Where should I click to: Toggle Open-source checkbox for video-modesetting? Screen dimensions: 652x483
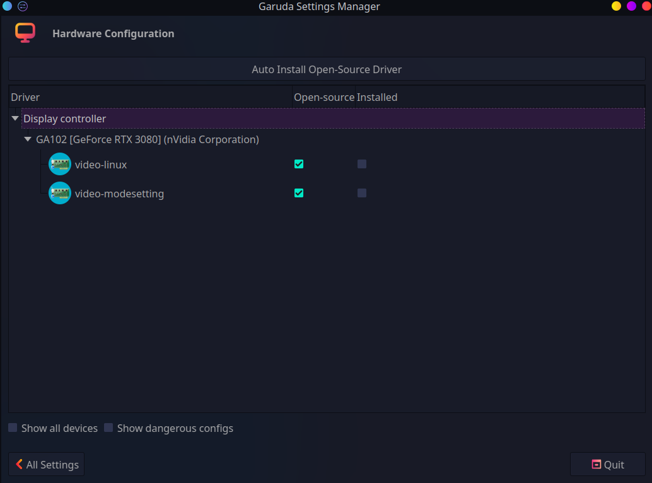pyautogui.click(x=299, y=193)
